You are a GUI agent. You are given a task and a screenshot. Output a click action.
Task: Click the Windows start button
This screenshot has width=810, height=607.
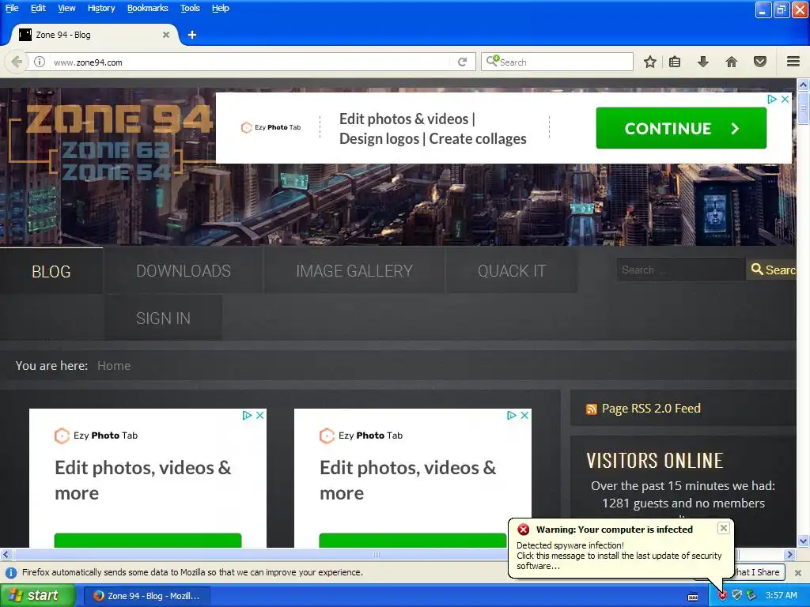[37, 596]
